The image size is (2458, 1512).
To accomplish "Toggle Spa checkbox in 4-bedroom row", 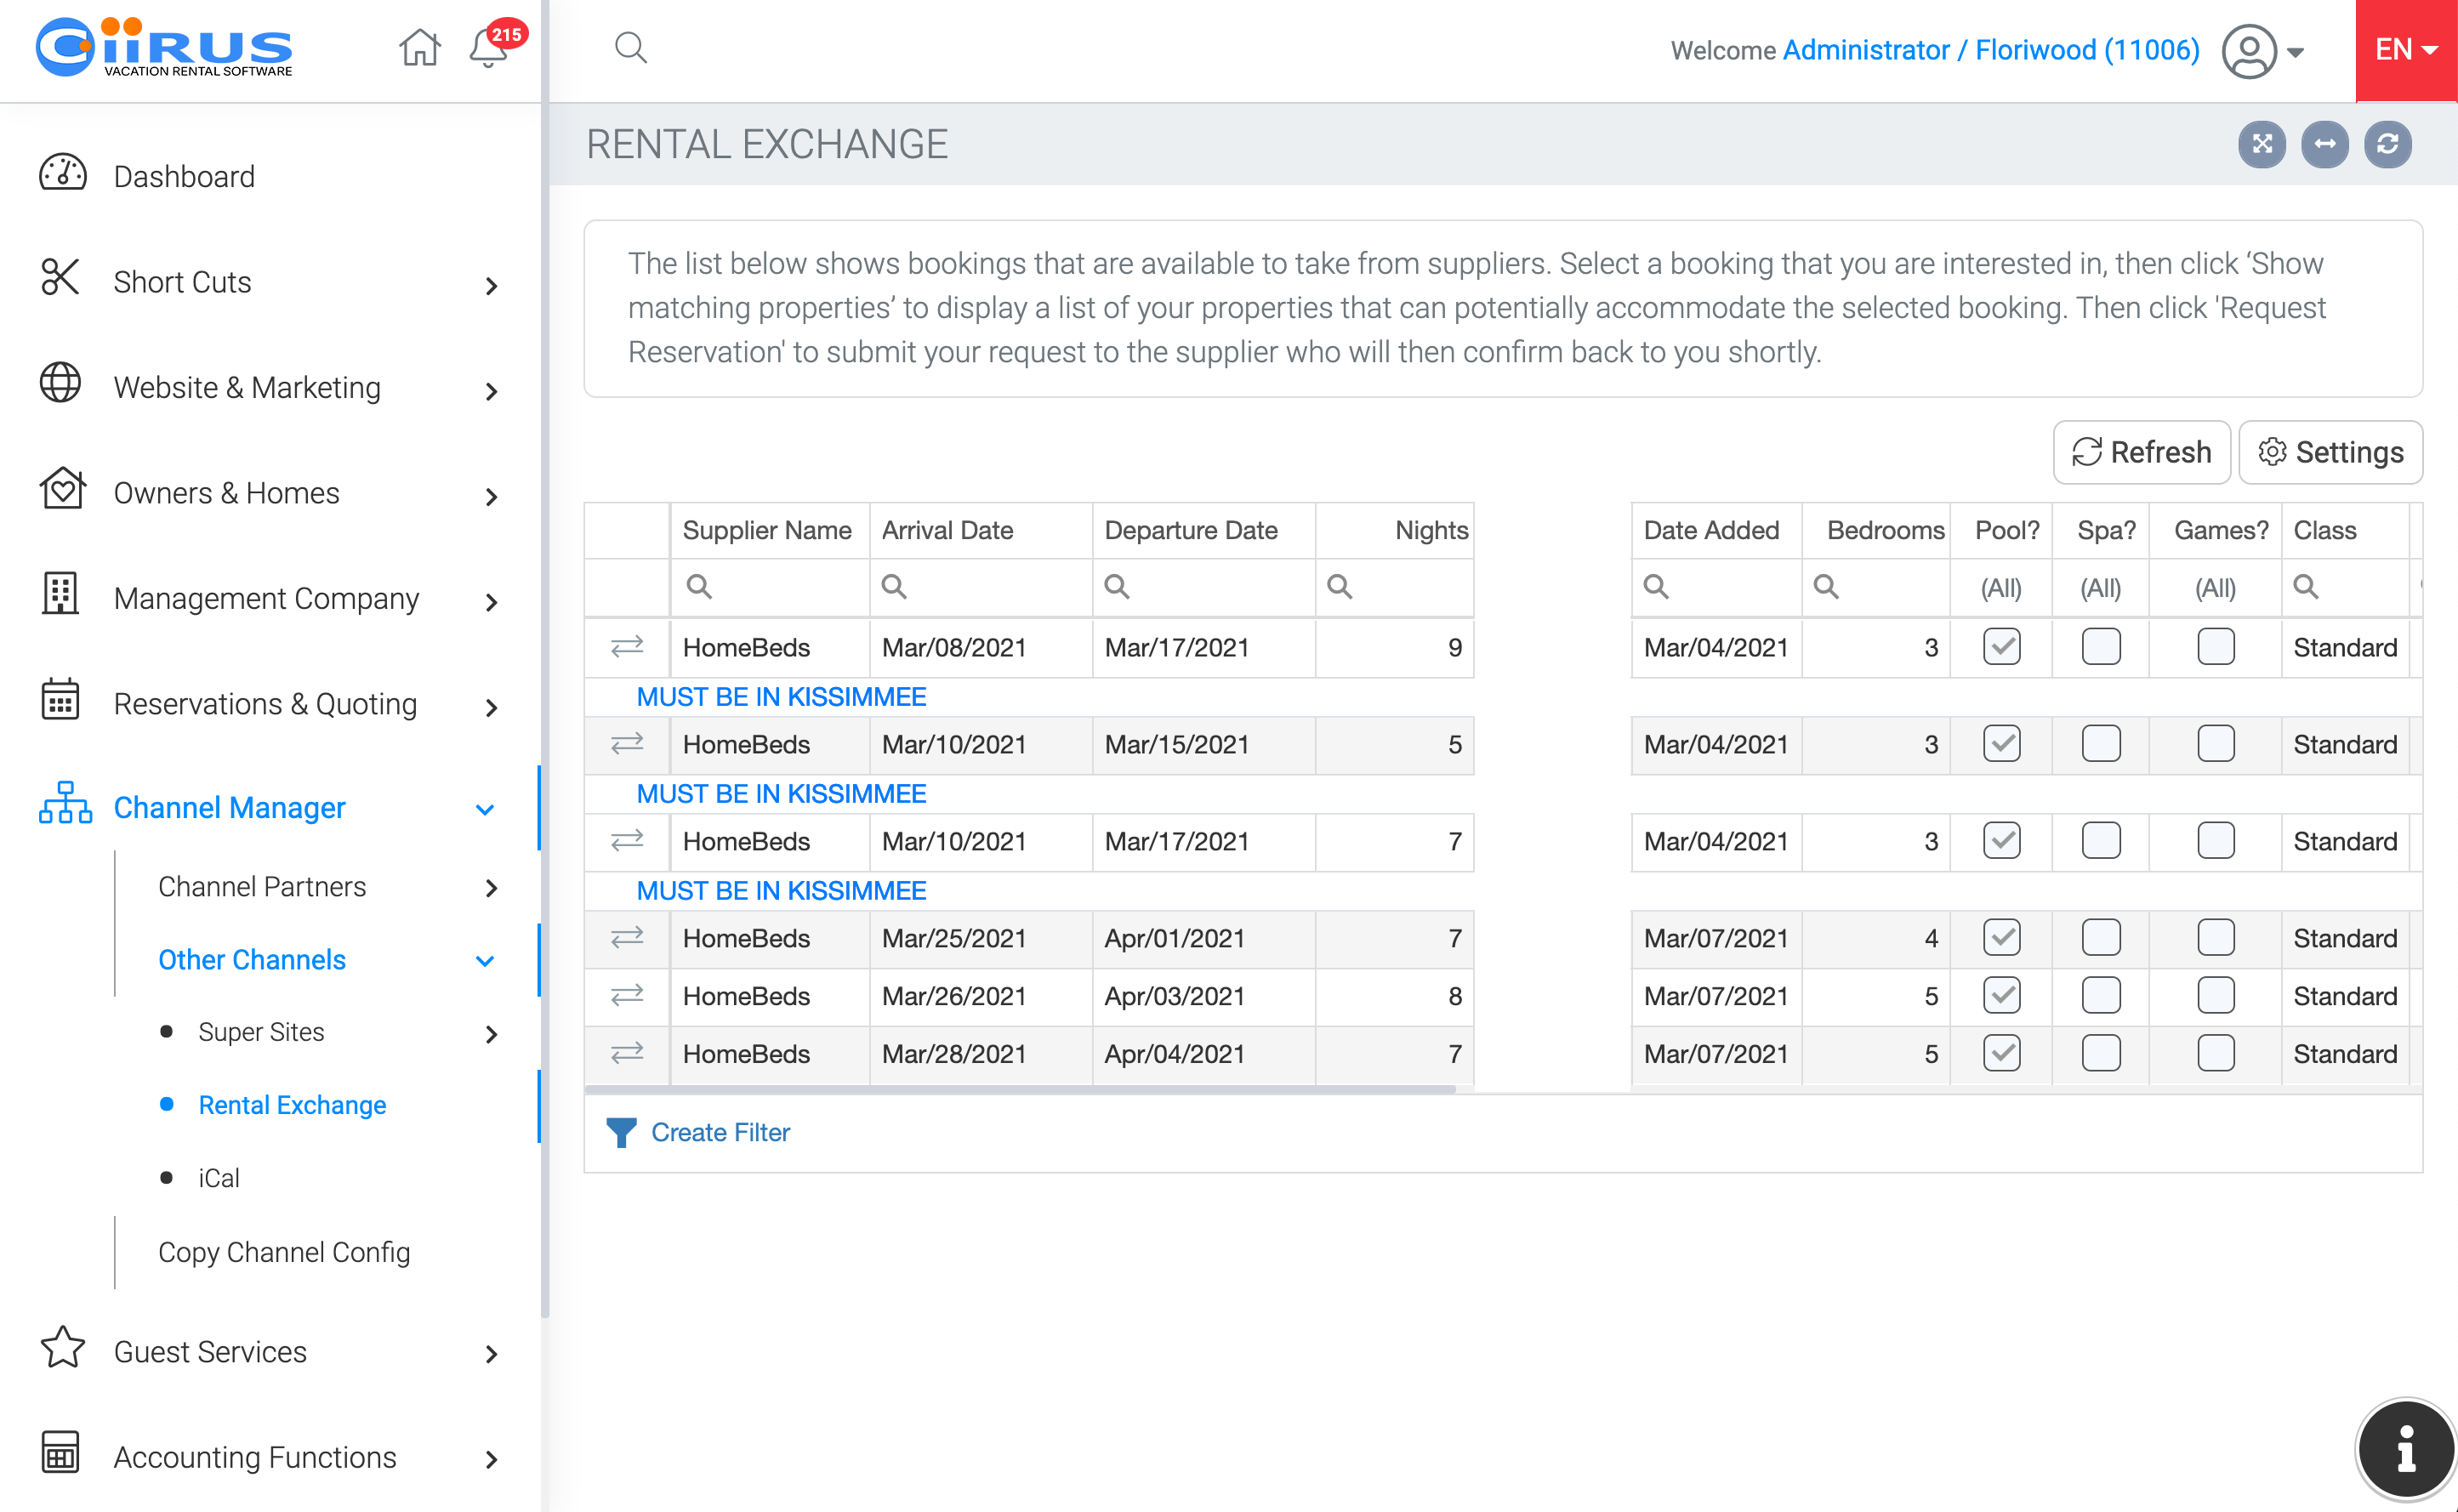I will [2101, 938].
